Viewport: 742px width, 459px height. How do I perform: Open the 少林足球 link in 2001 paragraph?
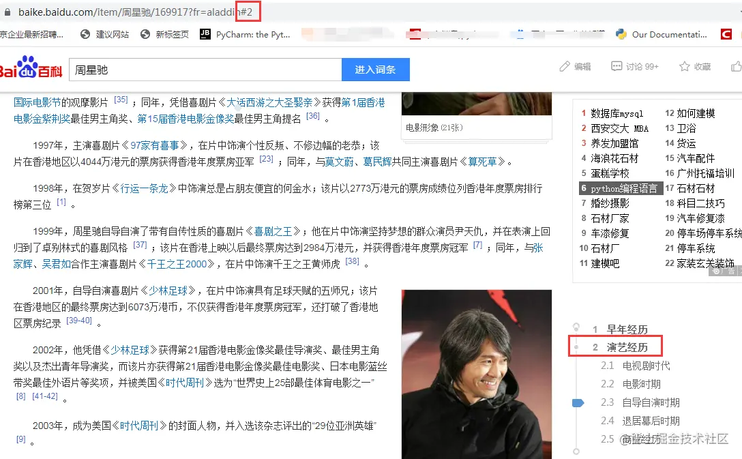[168, 291]
